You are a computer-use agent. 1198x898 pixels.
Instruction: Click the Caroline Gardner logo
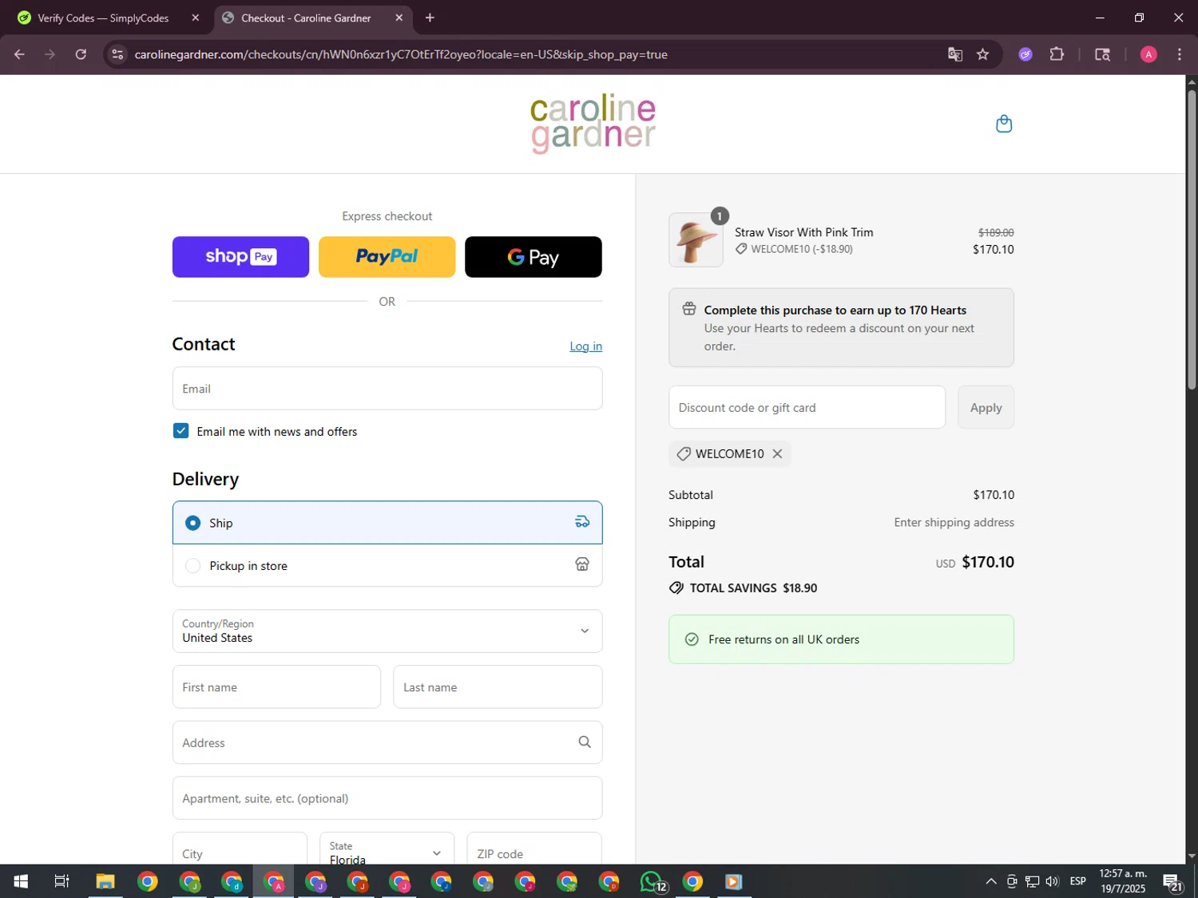click(x=593, y=124)
